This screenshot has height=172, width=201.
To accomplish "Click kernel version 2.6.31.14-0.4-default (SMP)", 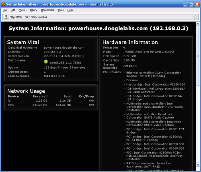I will click(x=64, y=56).
